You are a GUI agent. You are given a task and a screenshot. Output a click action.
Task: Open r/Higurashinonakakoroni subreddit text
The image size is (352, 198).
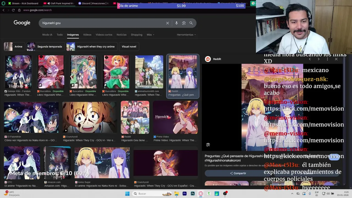(x=222, y=161)
